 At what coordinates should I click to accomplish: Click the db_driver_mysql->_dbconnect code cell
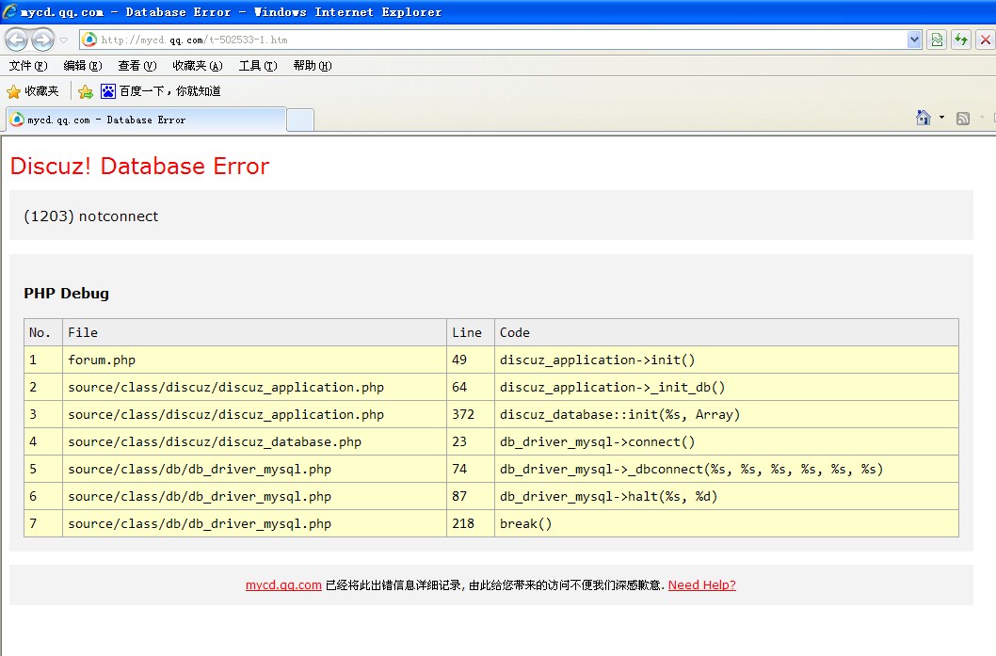[x=727, y=469]
